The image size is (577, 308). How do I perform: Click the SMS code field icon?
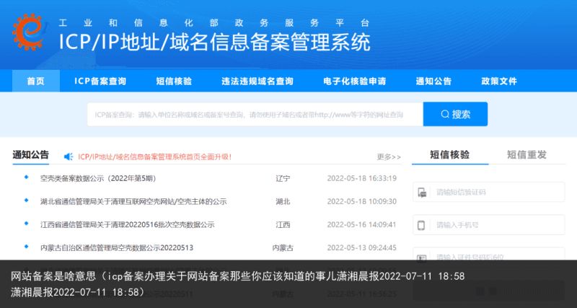point(422,192)
